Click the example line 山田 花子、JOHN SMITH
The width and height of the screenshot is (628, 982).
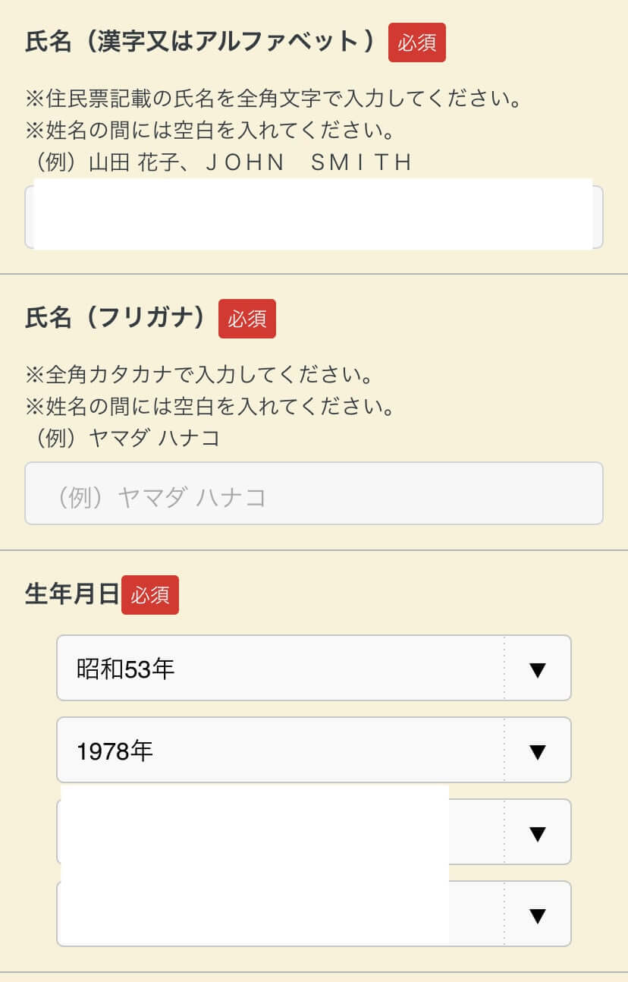coord(220,162)
